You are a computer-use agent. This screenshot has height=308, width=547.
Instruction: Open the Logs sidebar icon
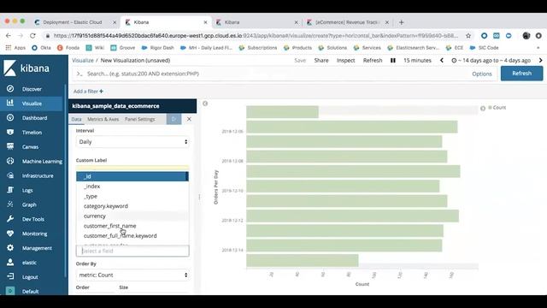pos(10,190)
